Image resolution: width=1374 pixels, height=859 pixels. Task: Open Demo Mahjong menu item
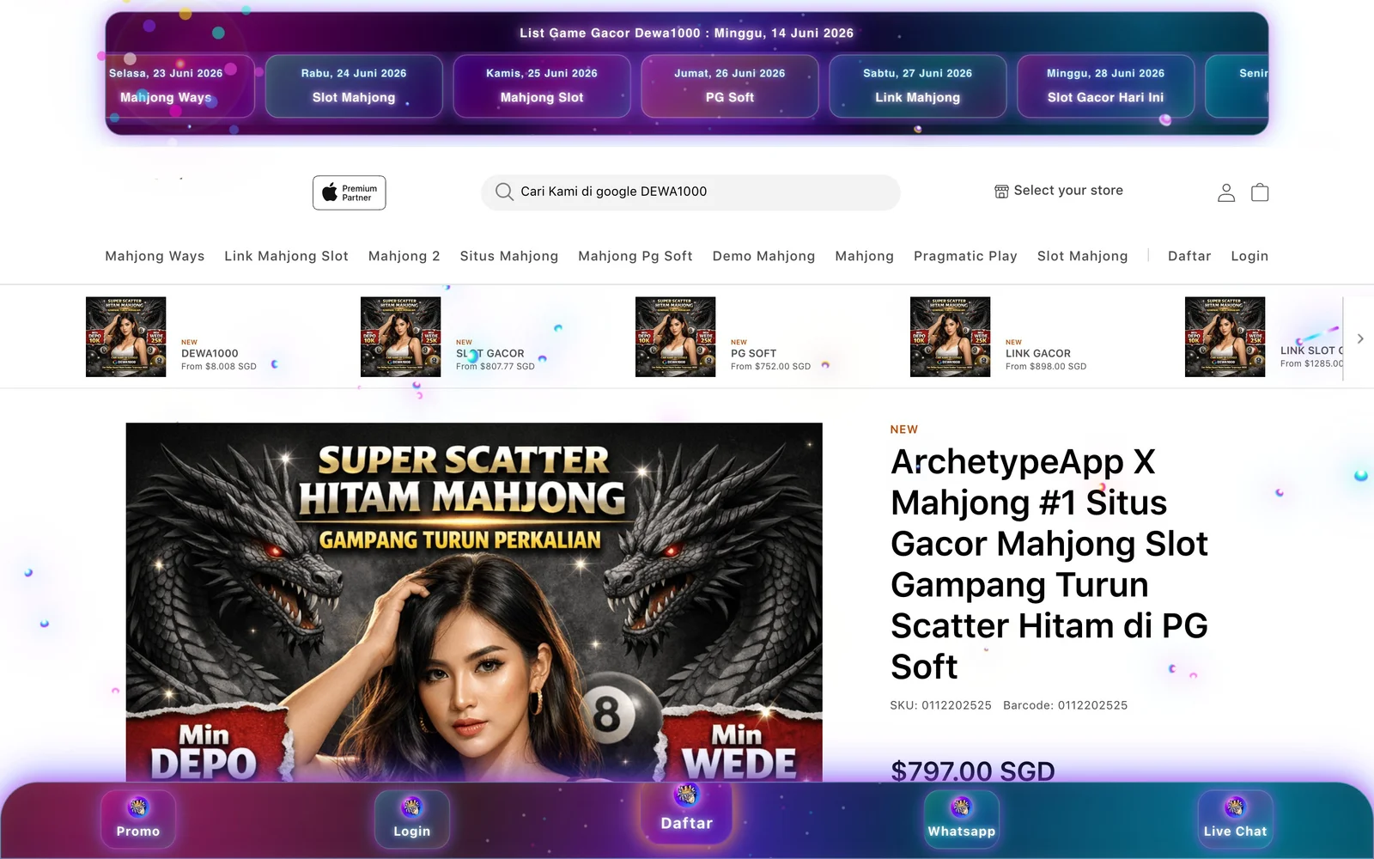point(763,256)
